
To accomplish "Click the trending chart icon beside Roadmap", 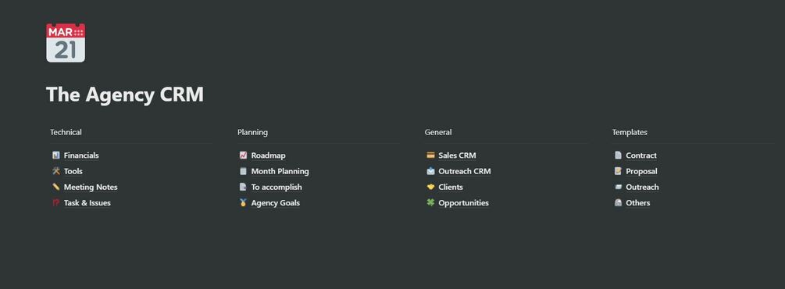I will point(243,155).
